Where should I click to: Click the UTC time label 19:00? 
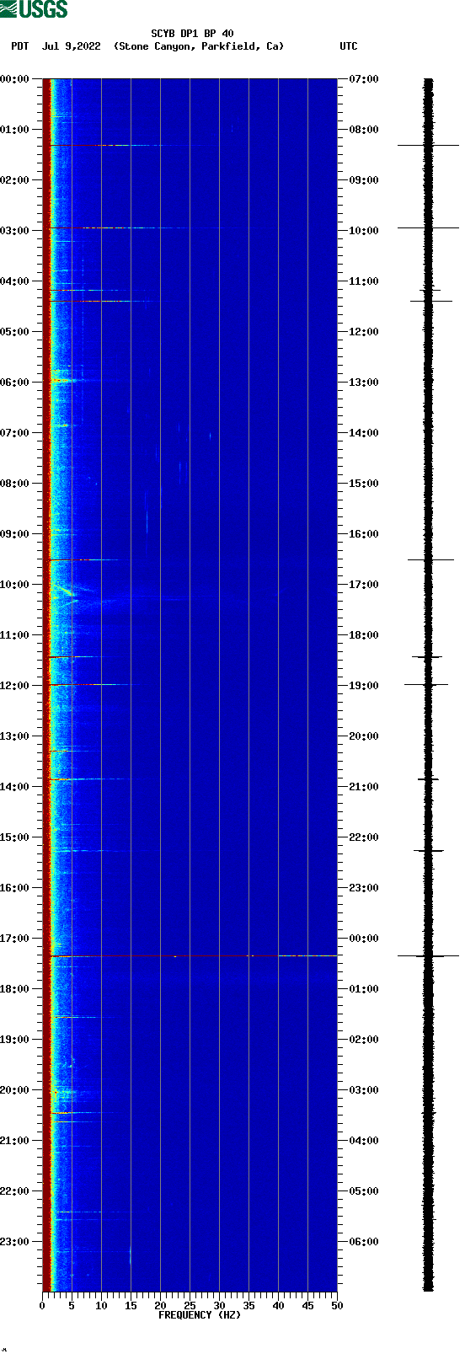coord(364,686)
